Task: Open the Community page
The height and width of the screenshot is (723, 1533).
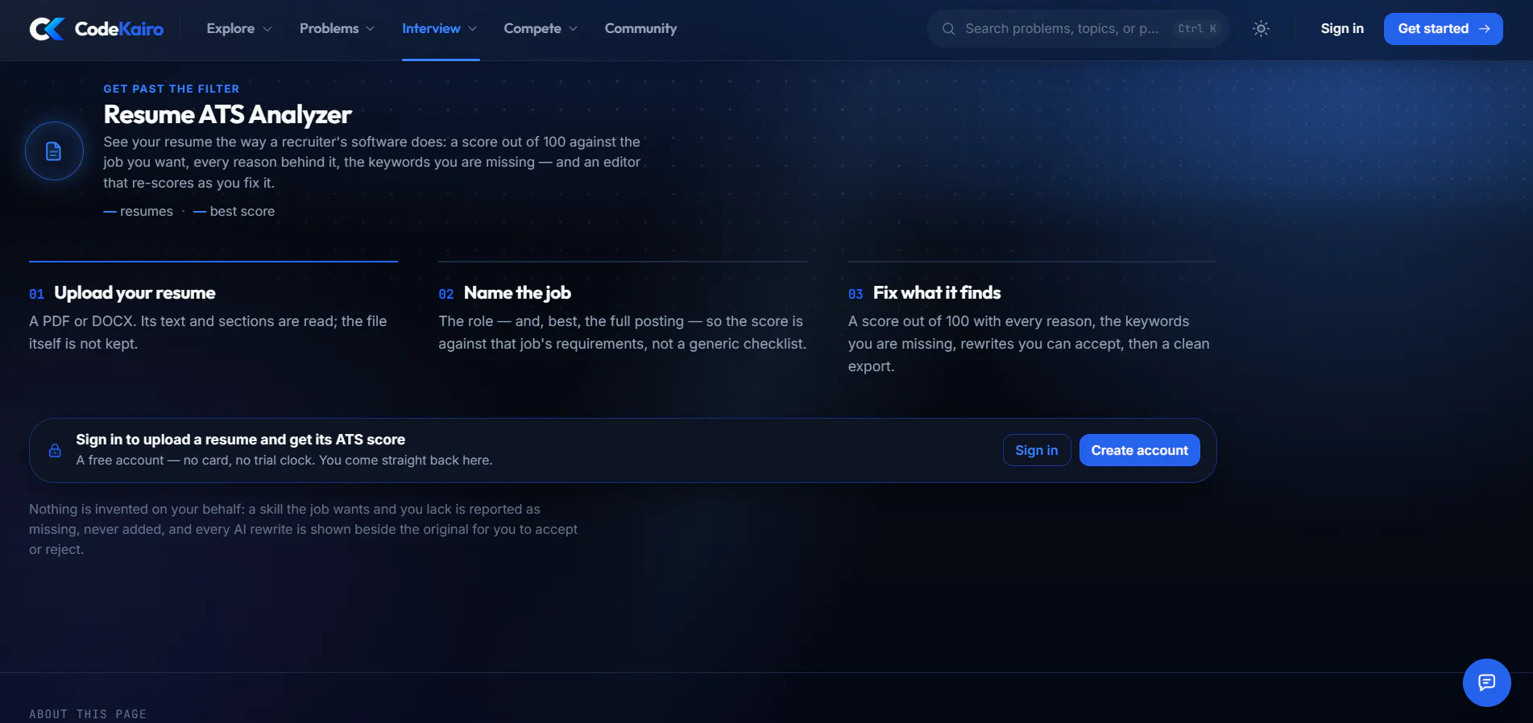Action: [640, 29]
